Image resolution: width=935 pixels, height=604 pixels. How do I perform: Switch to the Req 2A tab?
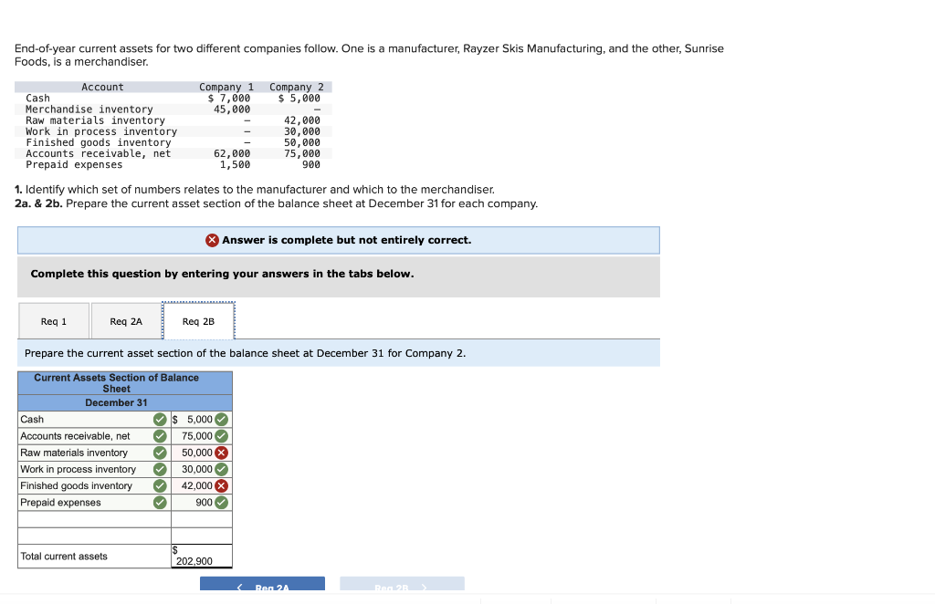point(125,320)
